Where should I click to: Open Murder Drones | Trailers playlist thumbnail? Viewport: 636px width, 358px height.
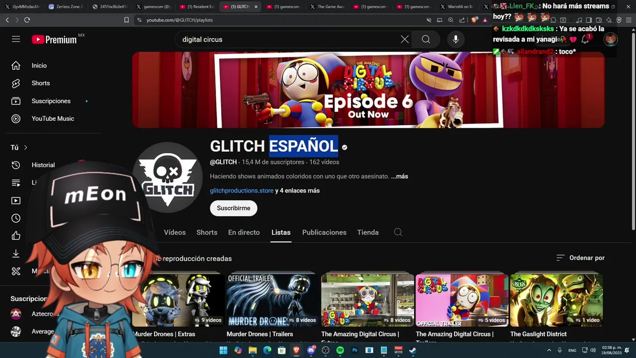[272, 300]
